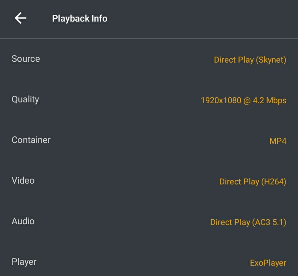298x276 pixels.
Task: Select the Source row label
Action: coord(26,59)
